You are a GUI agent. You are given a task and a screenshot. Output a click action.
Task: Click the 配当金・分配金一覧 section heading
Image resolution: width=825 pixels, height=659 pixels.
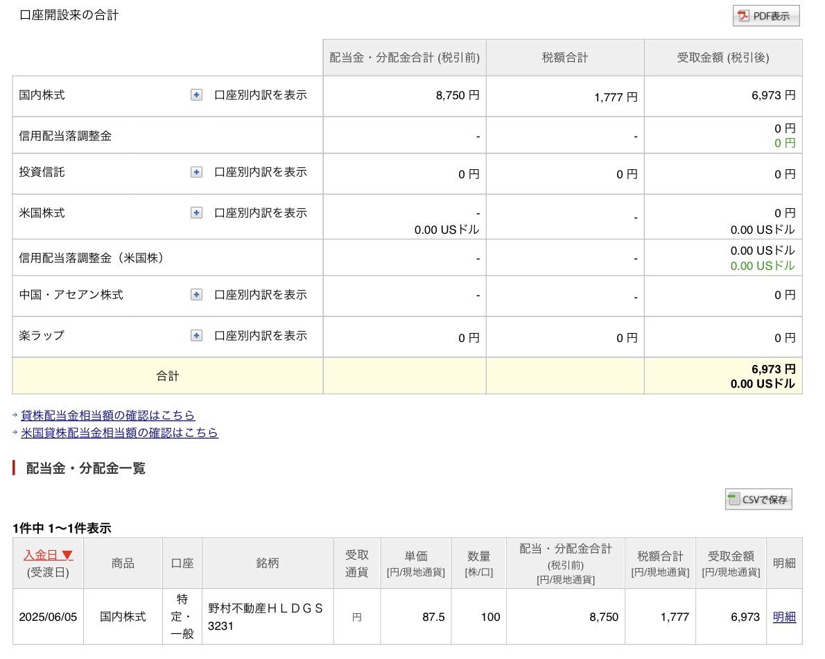click(x=86, y=468)
